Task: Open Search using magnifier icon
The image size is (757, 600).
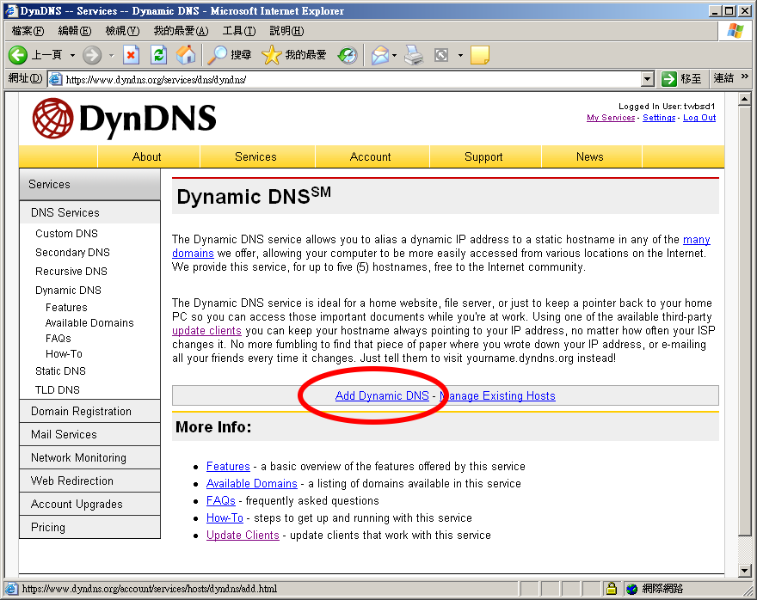Action: click(218, 55)
